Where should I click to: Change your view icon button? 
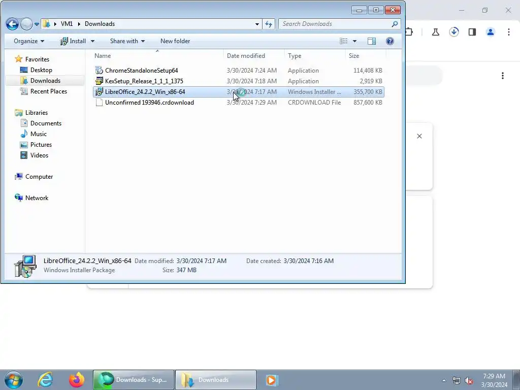click(x=344, y=41)
